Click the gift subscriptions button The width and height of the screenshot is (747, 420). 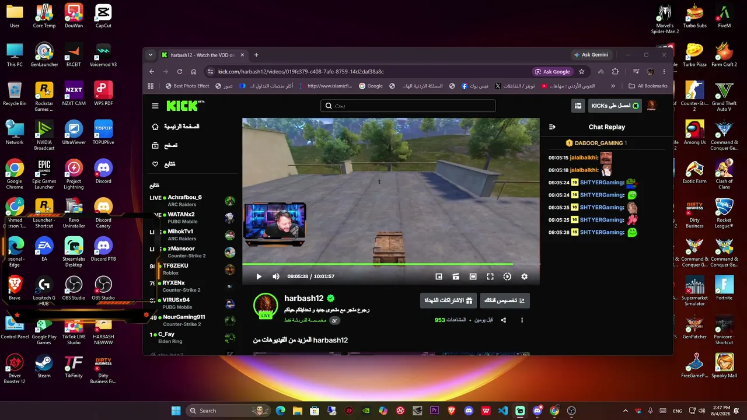[x=448, y=300]
